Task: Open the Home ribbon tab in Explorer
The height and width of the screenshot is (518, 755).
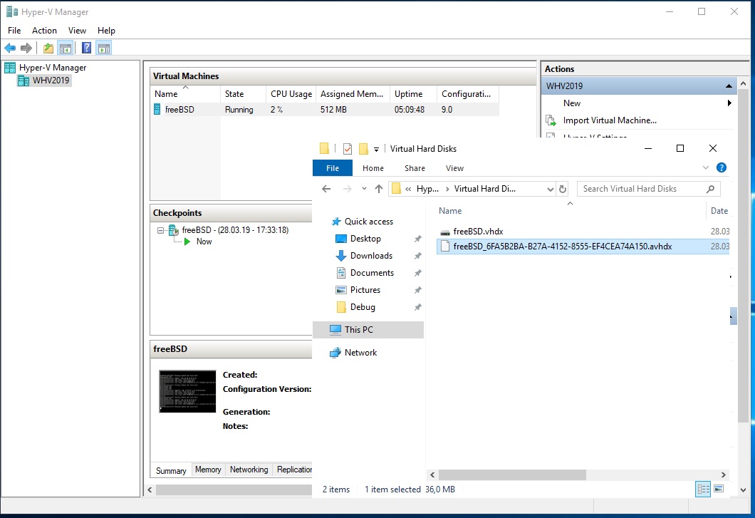Action: [373, 168]
